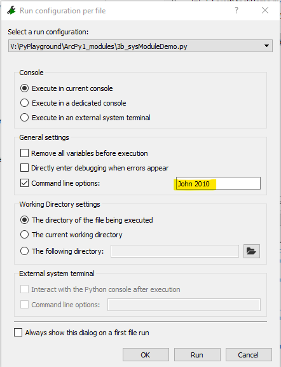Uncheck the Command line options checkbox
The image size is (281, 367).
coord(24,183)
